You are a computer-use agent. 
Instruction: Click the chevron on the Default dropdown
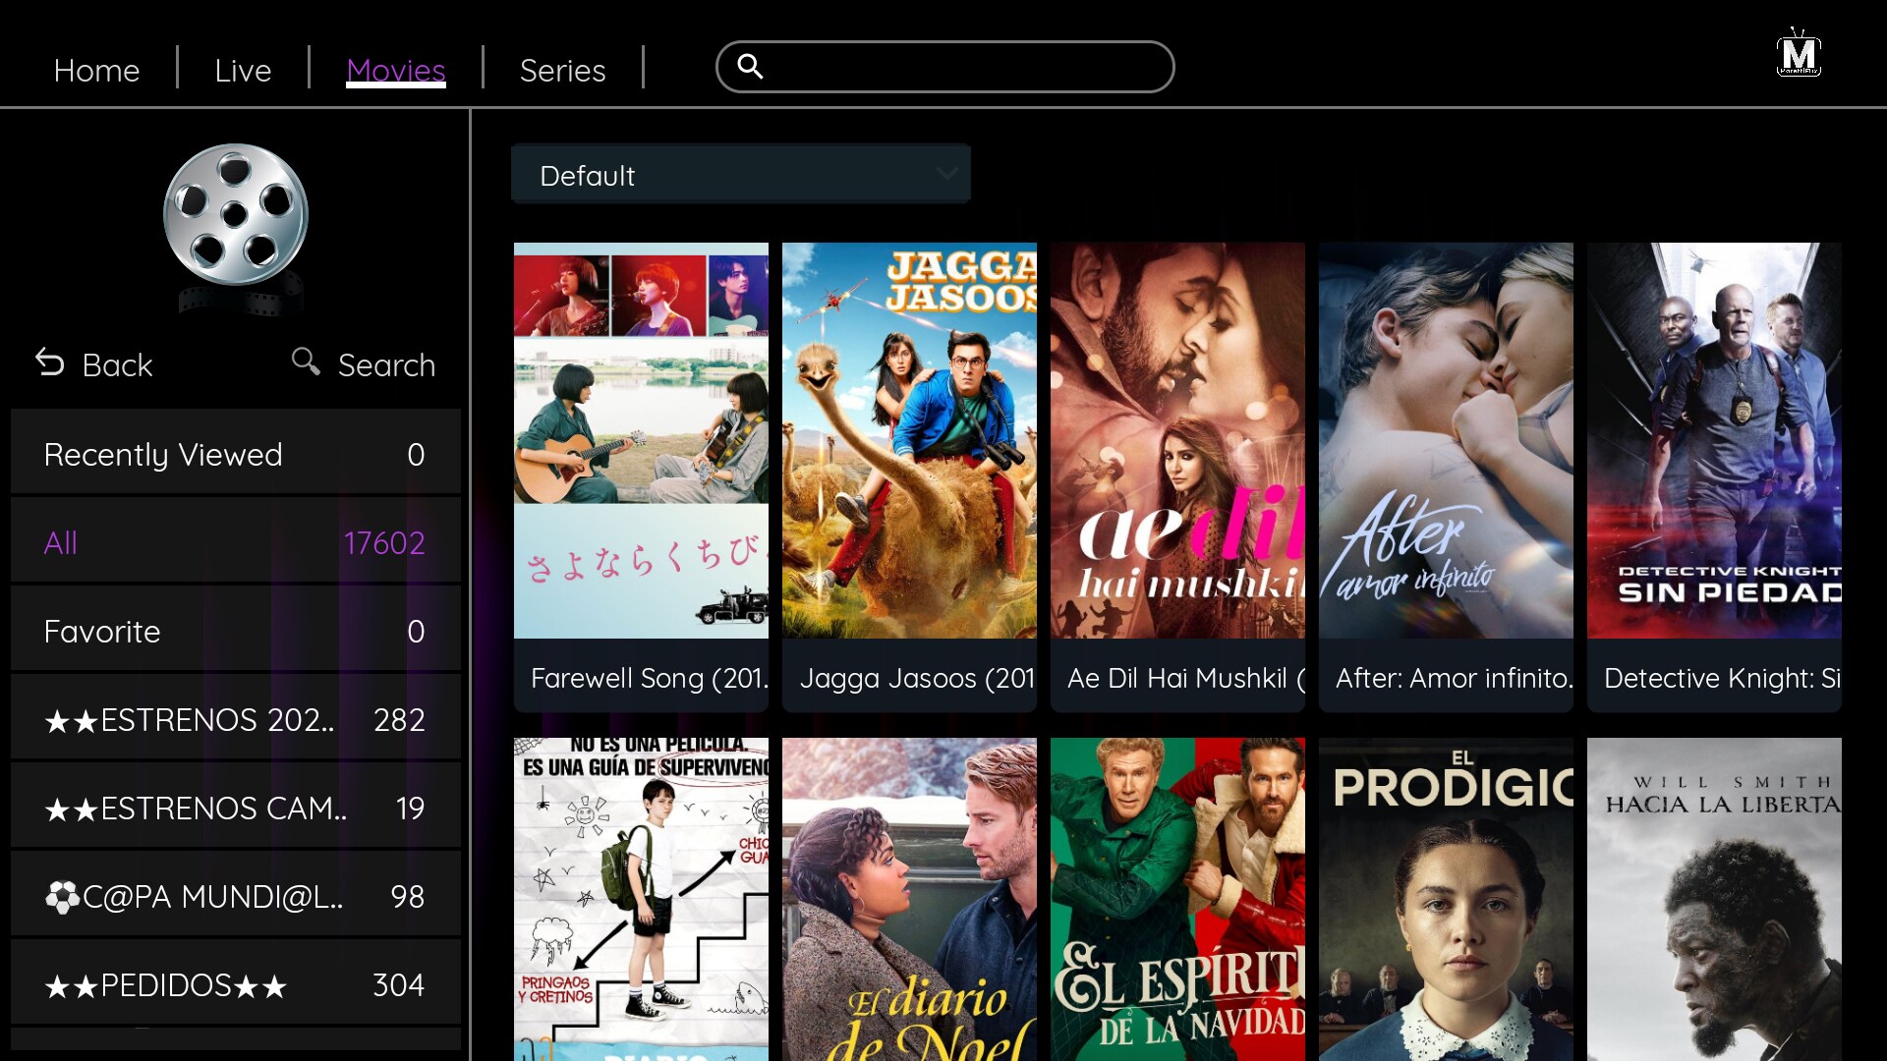pyautogui.click(x=946, y=174)
